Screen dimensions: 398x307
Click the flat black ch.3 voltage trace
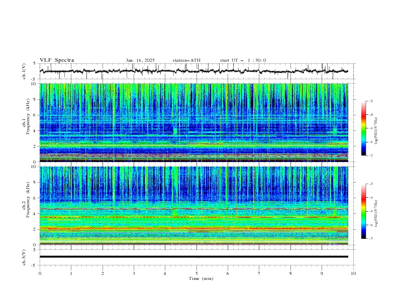pos(193,257)
